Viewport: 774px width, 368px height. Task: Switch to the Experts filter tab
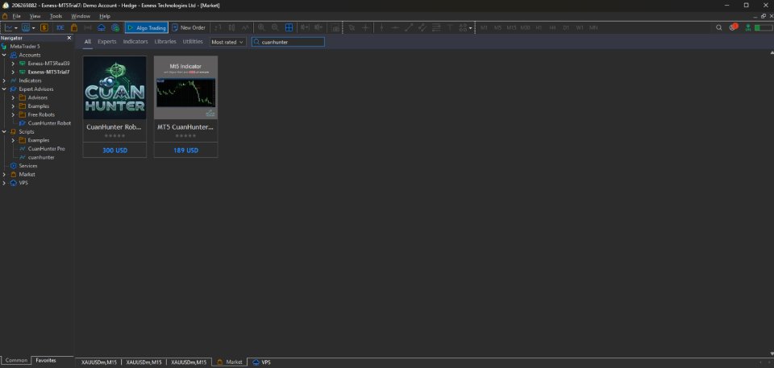click(107, 41)
